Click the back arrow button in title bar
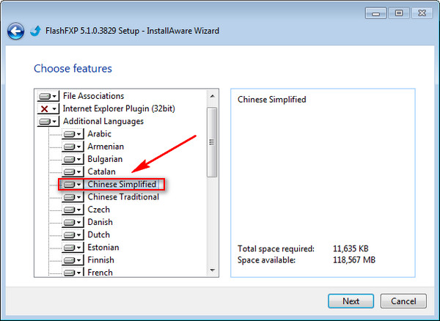 [15, 31]
